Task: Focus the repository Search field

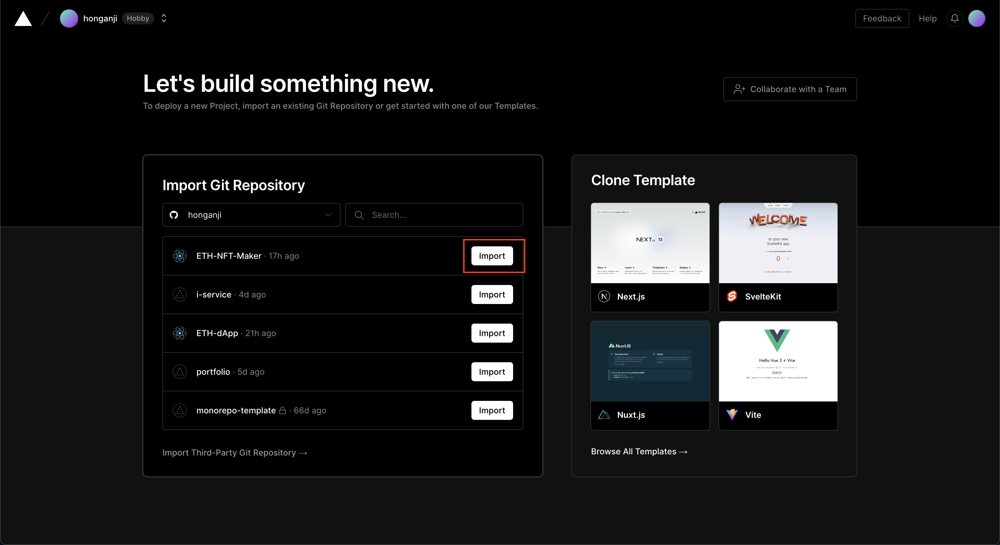Action: click(434, 215)
